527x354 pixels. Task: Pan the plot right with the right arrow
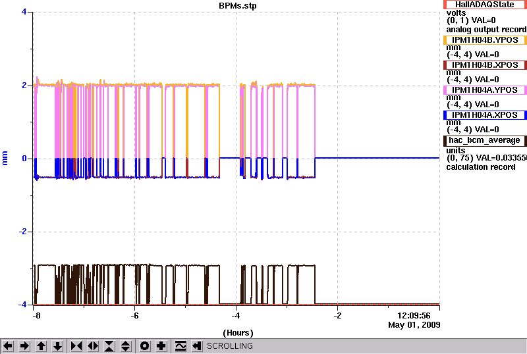tap(24, 346)
